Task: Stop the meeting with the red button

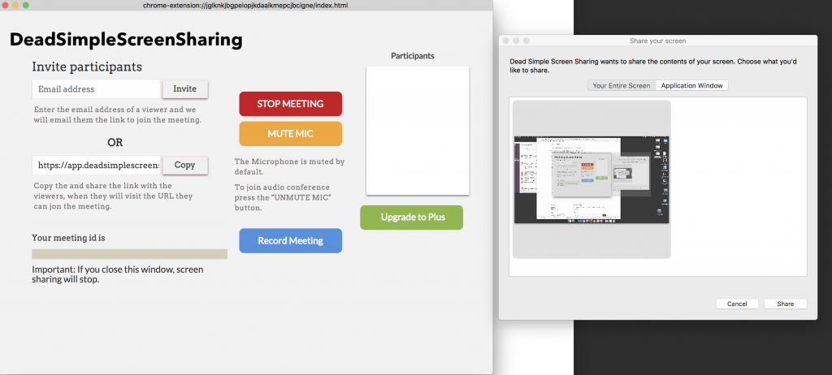Action: click(x=290, y=104)
